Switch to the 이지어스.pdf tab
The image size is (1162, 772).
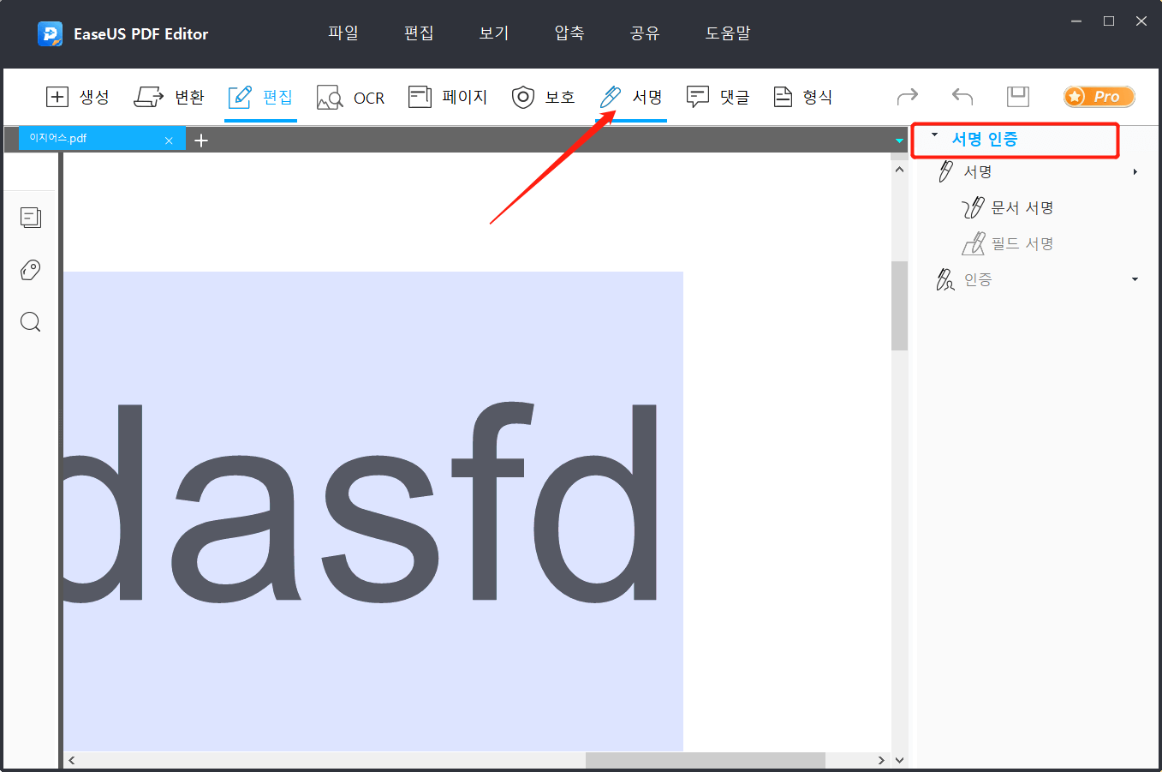(x=86, y=139)
